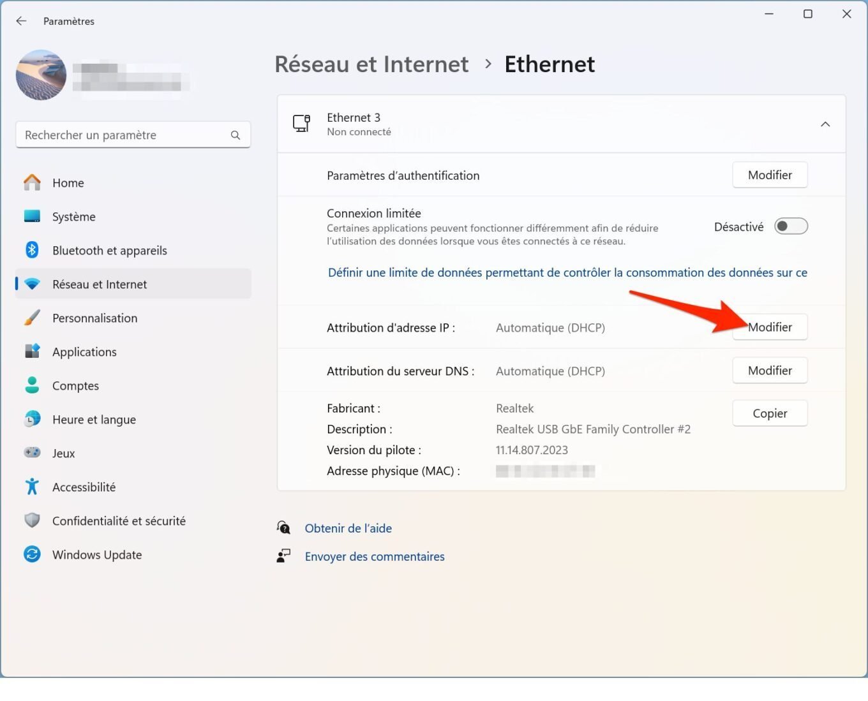Click the Comptes person icon
The height and width of the screenshot is (701, 868).
[x=32, y=385]
